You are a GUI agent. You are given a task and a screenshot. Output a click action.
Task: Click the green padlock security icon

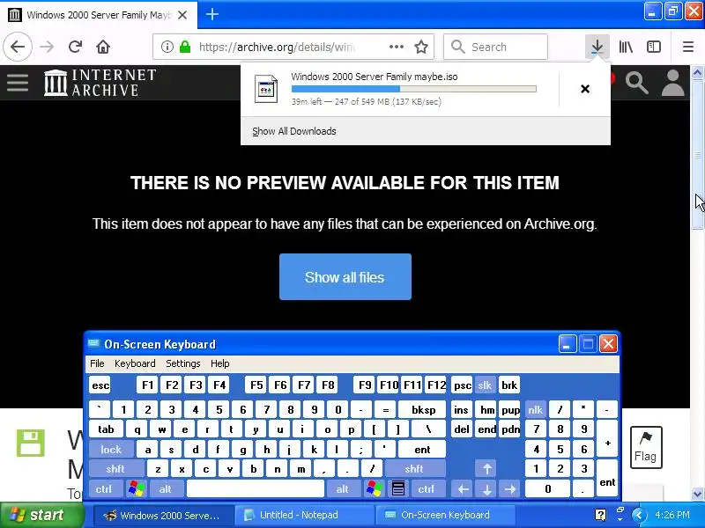click(x=185, y=47)
